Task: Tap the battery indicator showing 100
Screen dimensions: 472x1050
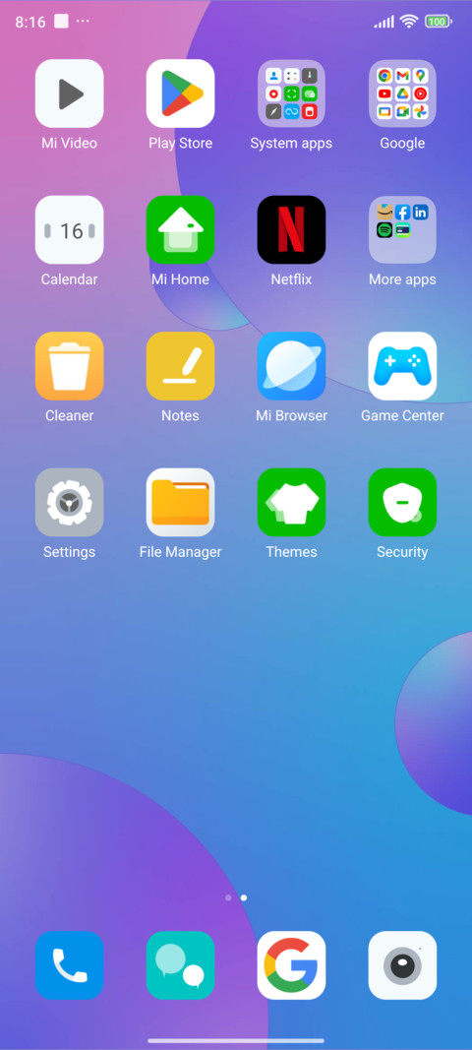Action: 439,22
